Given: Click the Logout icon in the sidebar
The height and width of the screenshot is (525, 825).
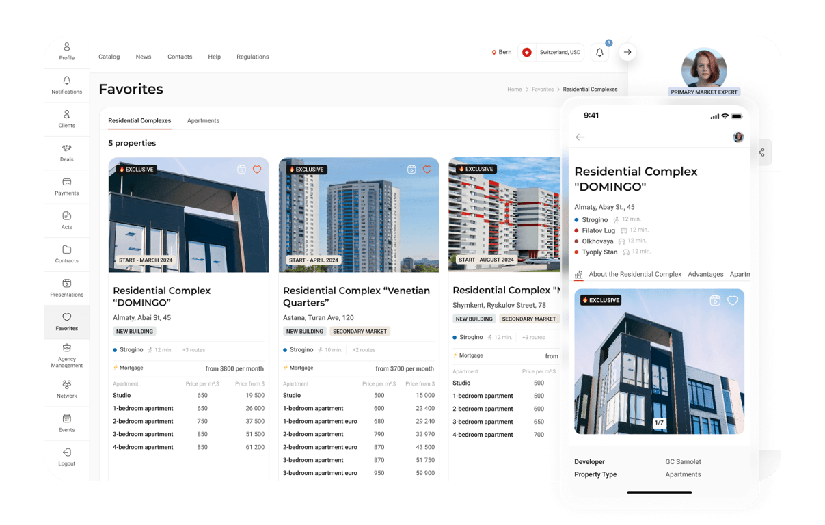Looking at the screenshot, I should point(66,457).
